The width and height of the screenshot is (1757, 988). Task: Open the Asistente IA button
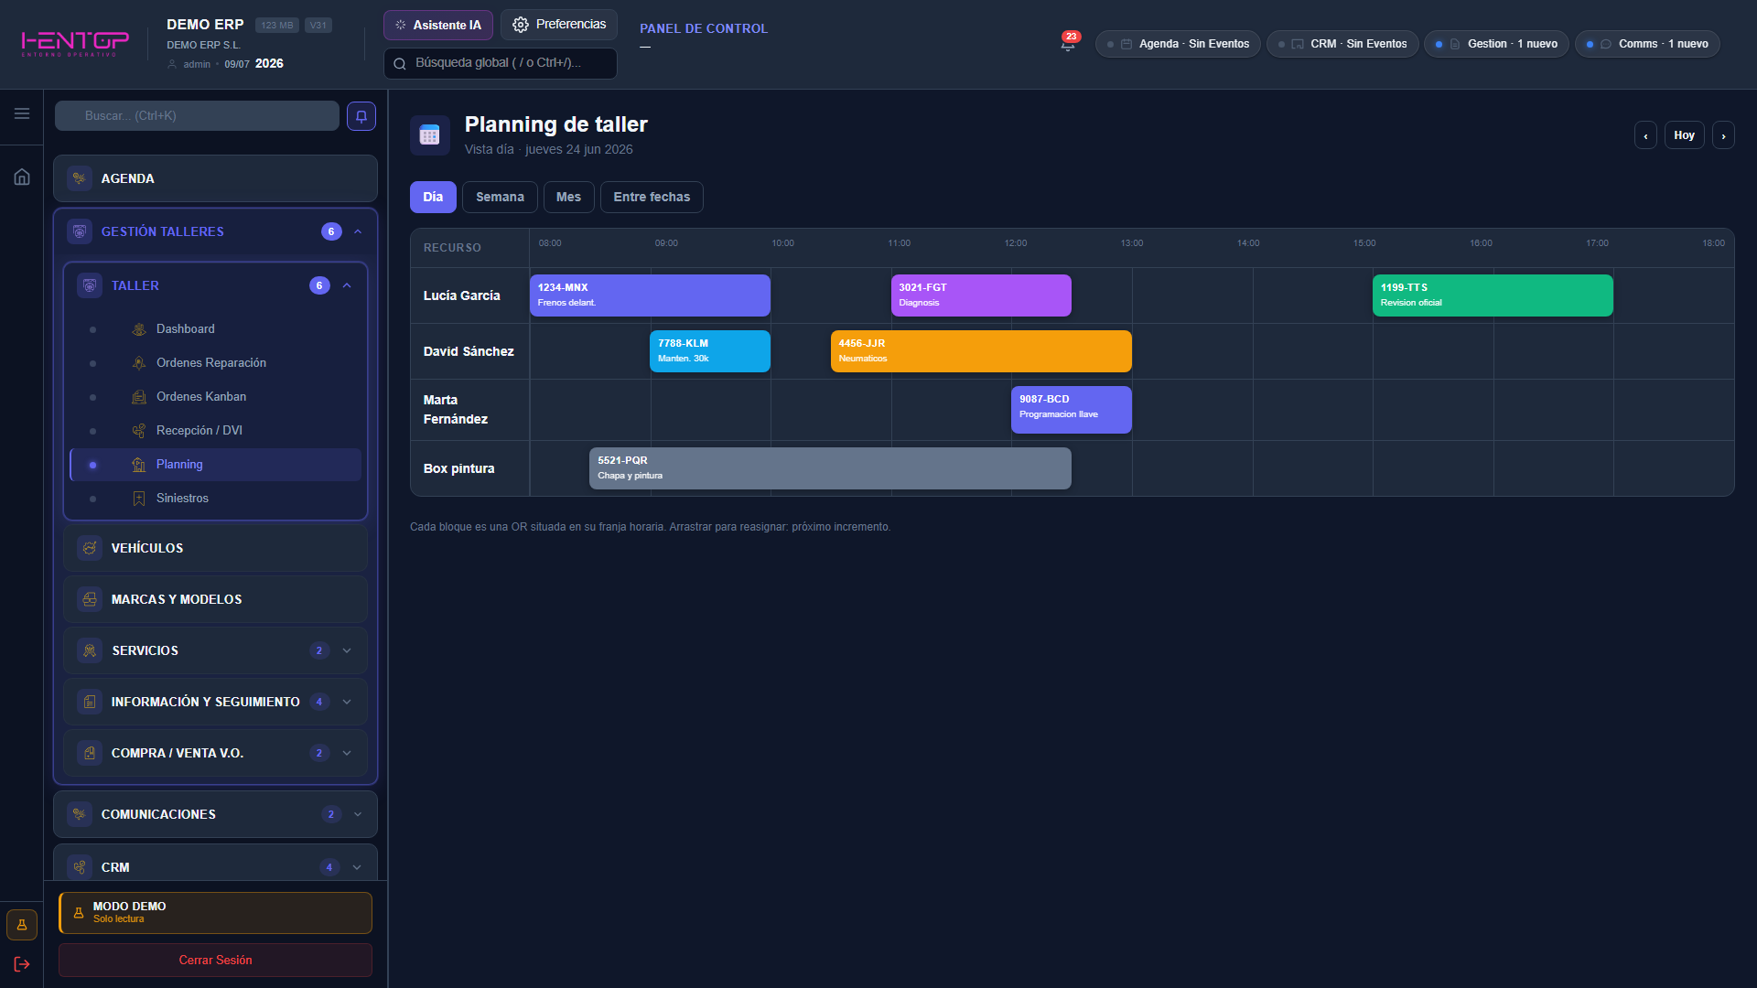[438, 25]
